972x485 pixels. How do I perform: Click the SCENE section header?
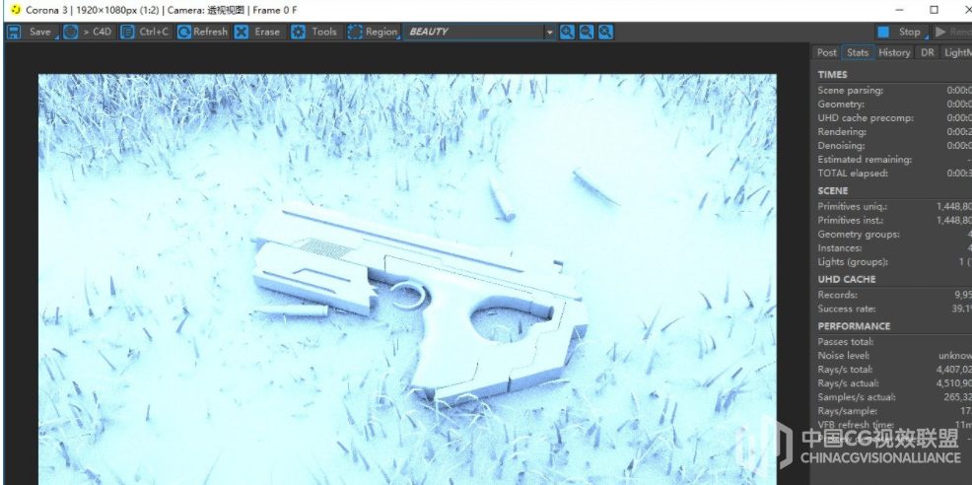pos(833,191)
